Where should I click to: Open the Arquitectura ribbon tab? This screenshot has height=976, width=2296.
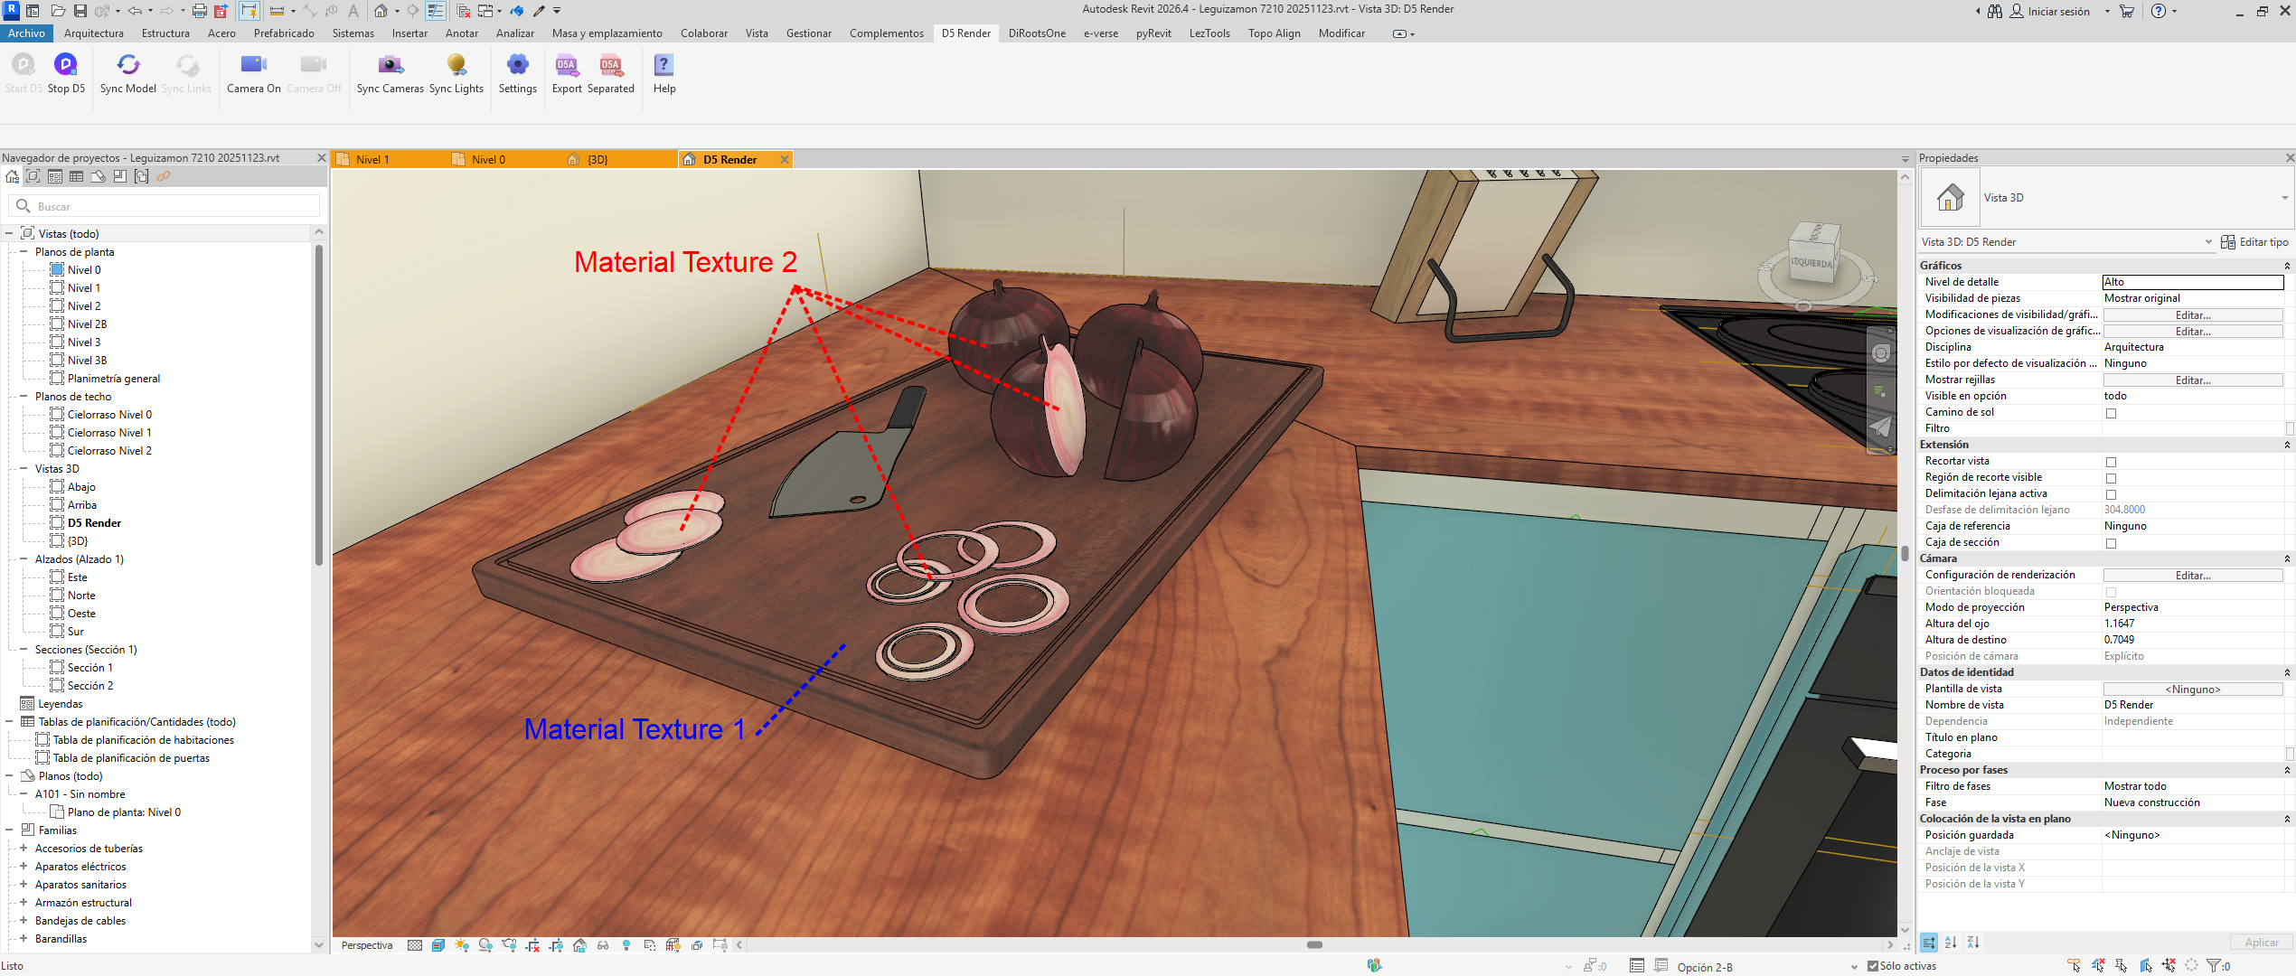[94, 33]
